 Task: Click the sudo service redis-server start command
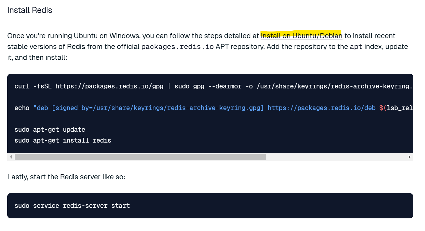click(72, 206)
